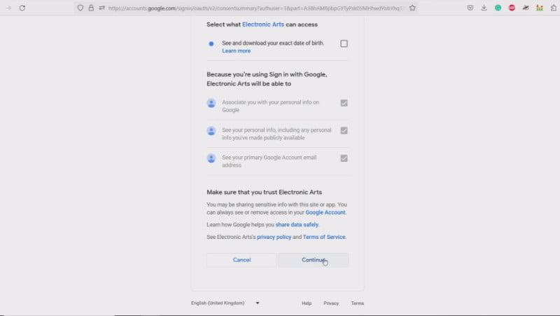Viewport: 560px width, 316px height.
Task: Open the Privacy footer link
Action: 331,303
